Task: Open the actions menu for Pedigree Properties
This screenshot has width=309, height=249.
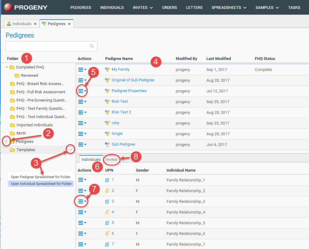Action: 82,91
